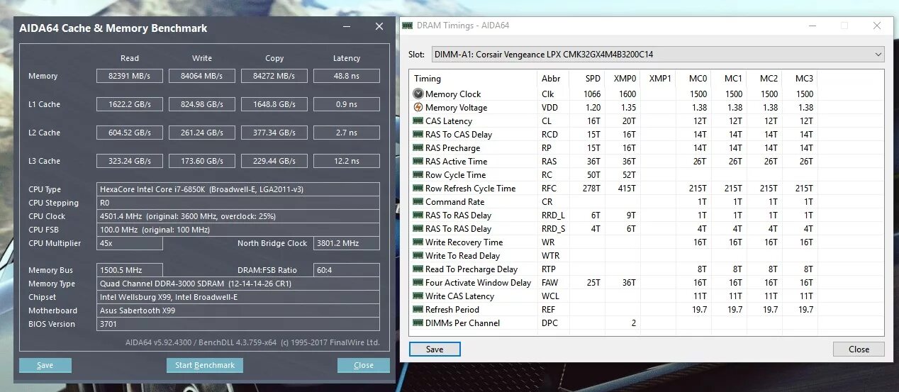The width and height of the screenshot is (899, 392).
Task: Click the CPU FSB field 100.0 MHz
Action: [238, 230]
